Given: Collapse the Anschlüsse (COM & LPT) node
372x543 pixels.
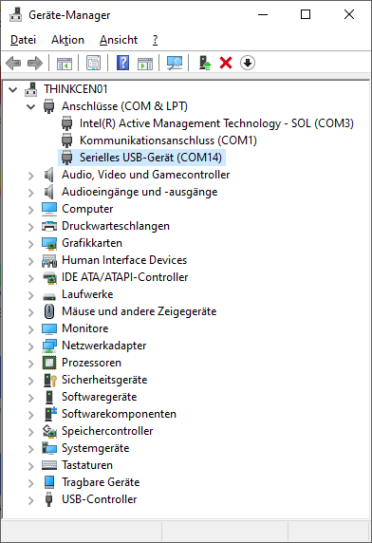Looking at the screenshot, I should click(x=31, y=106).
